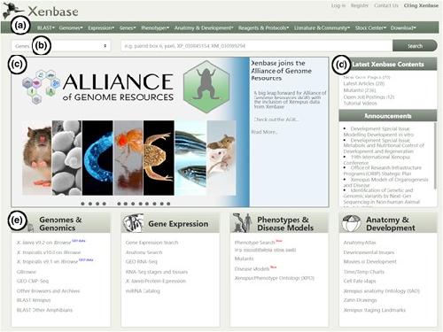Open the Gene Expression section icon
443x332 pixels.
(x=133, y=223)
